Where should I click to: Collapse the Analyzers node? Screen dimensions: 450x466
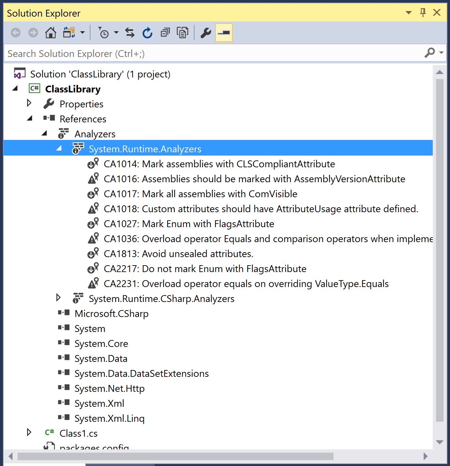[x=45, y=133]
